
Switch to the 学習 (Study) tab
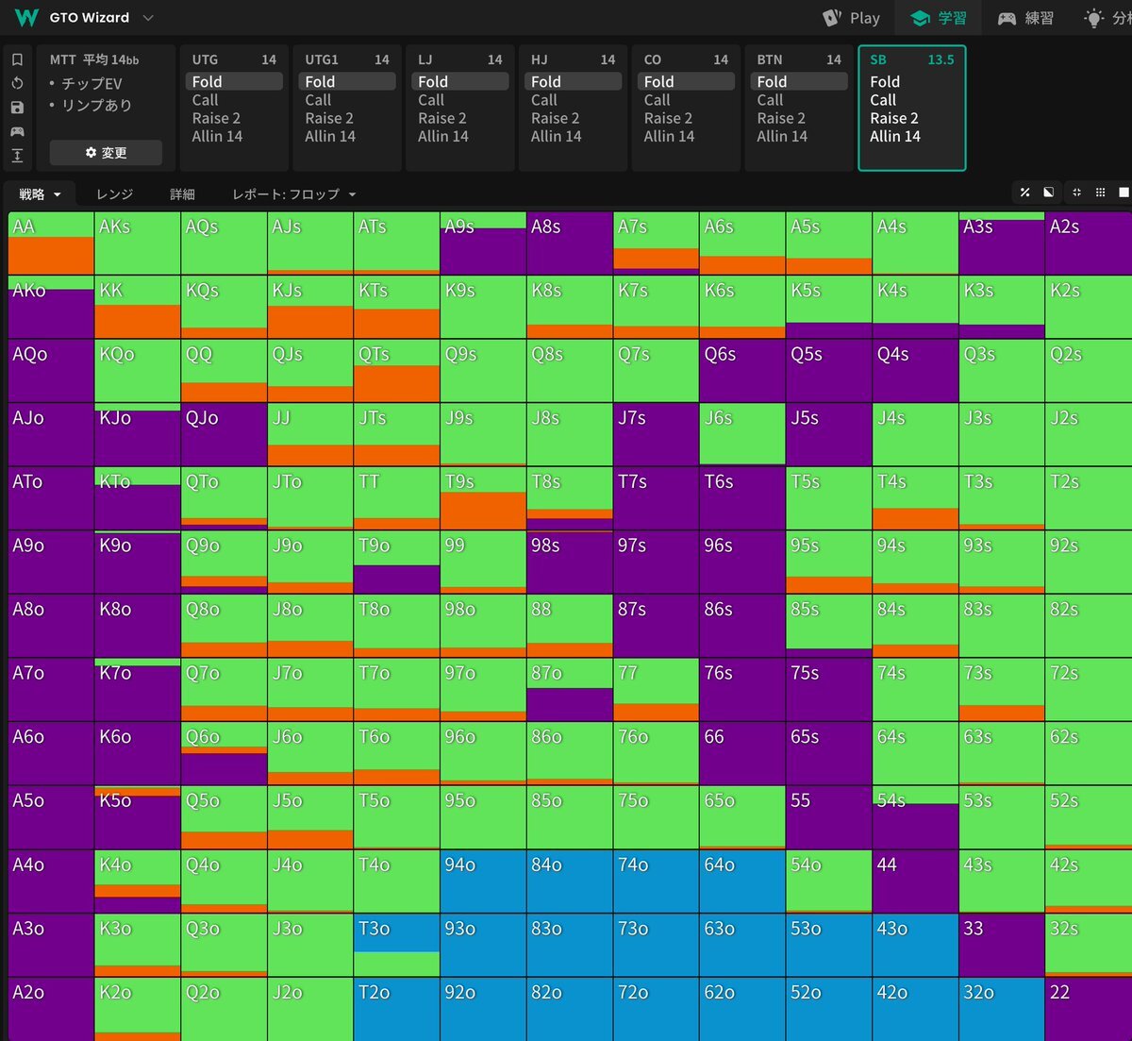(939, 18)
